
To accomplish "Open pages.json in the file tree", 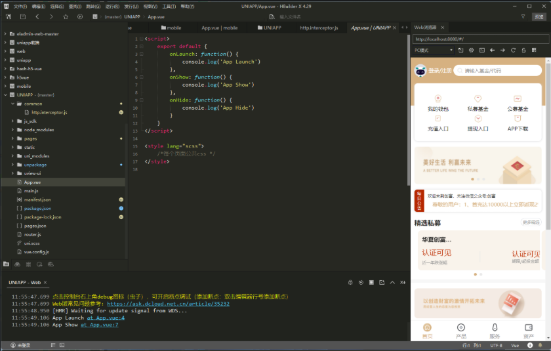I will coord(35,226).
